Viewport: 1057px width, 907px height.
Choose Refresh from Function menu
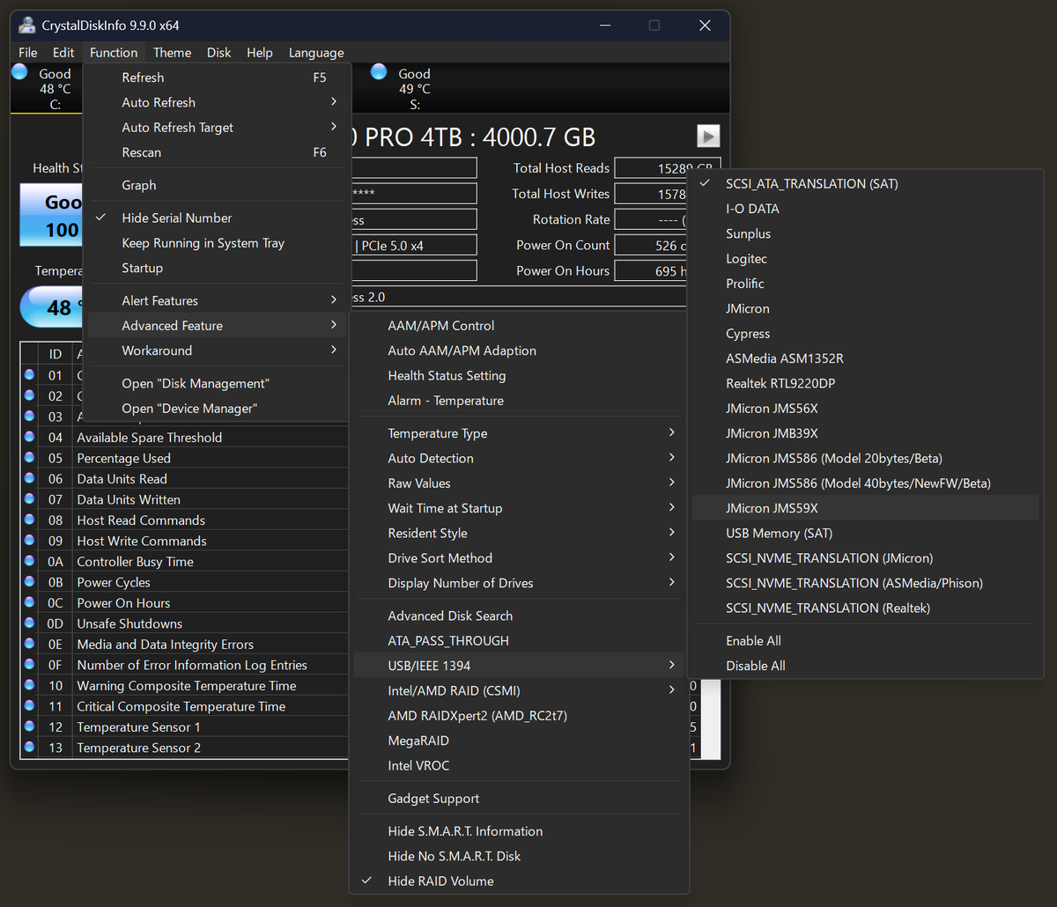point(216,77)
